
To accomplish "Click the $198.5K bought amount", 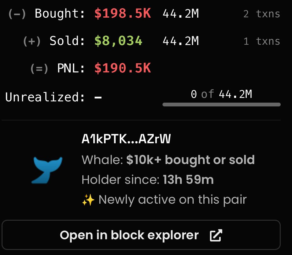I will 123,14.
